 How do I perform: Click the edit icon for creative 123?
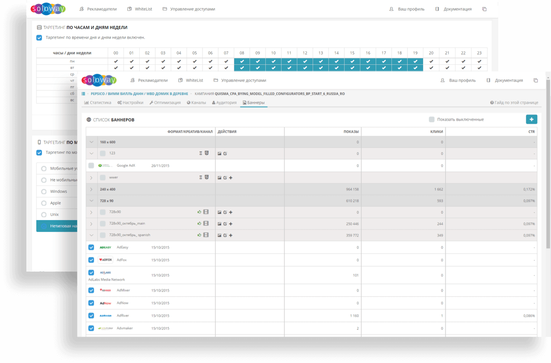point(225,154)
